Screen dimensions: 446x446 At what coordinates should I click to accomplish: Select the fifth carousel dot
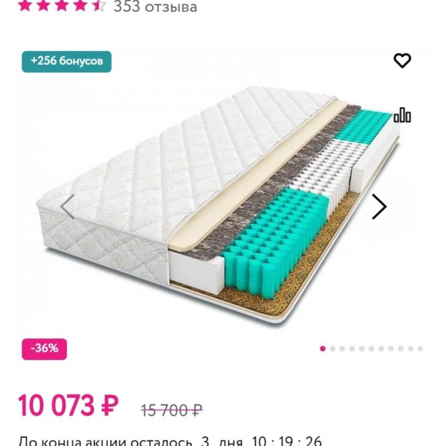tap(362, 348)
